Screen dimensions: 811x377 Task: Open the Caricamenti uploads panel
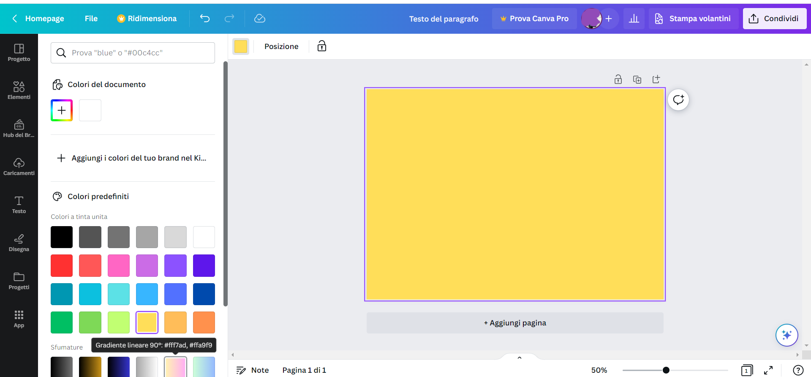click(x=19, y=166)
